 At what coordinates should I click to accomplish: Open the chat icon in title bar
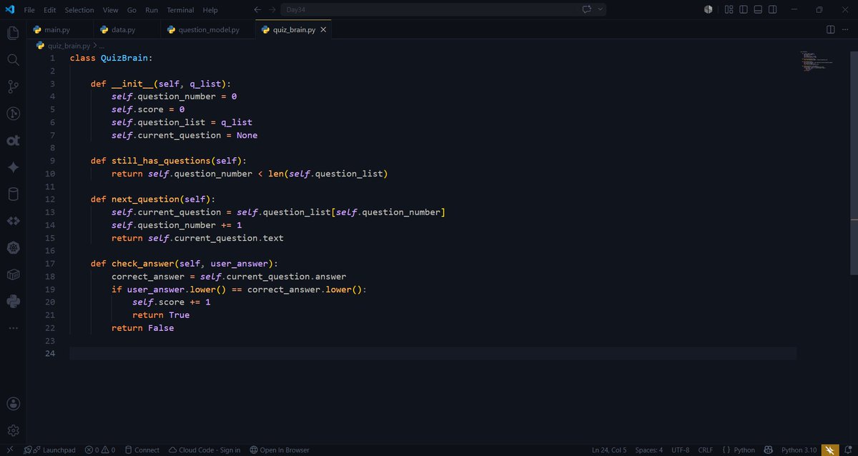pos(587,10)
